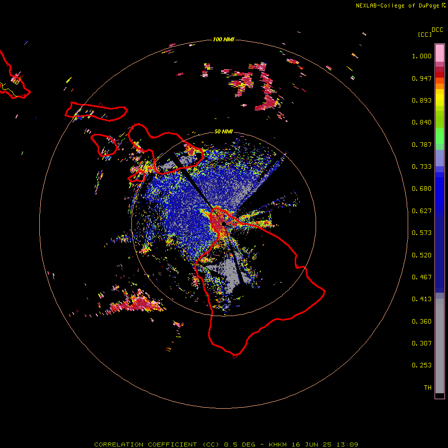This screenshot has width=448, height=448.
Task: Click the 0.627 scale value
Action: tap(422, 211)
